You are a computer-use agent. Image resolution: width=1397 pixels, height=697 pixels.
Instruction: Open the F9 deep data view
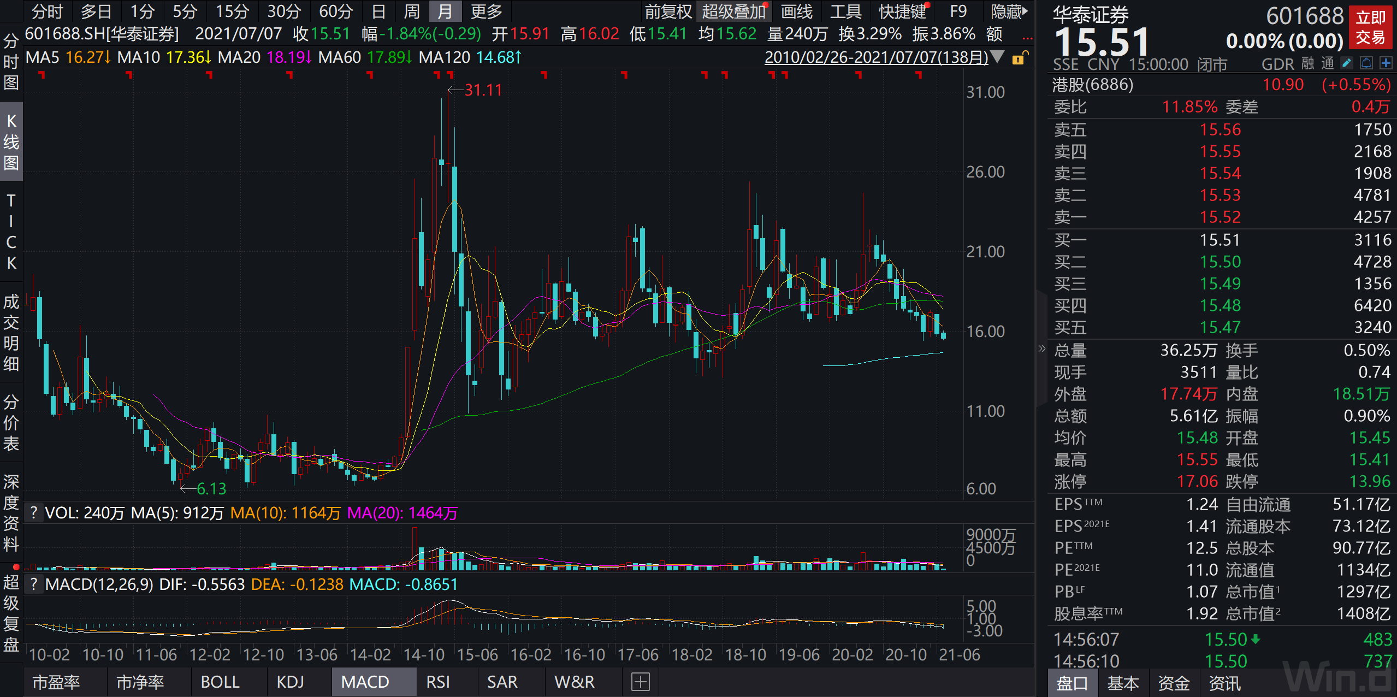958,11
